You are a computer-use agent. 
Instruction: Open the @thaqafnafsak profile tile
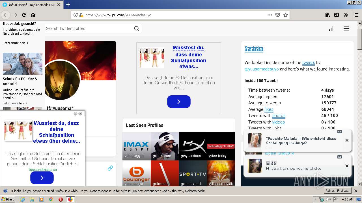point(221,173)
